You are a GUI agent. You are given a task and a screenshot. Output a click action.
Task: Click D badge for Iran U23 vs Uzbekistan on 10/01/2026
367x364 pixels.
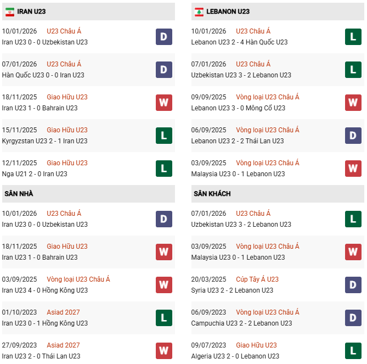pos(163,37)
